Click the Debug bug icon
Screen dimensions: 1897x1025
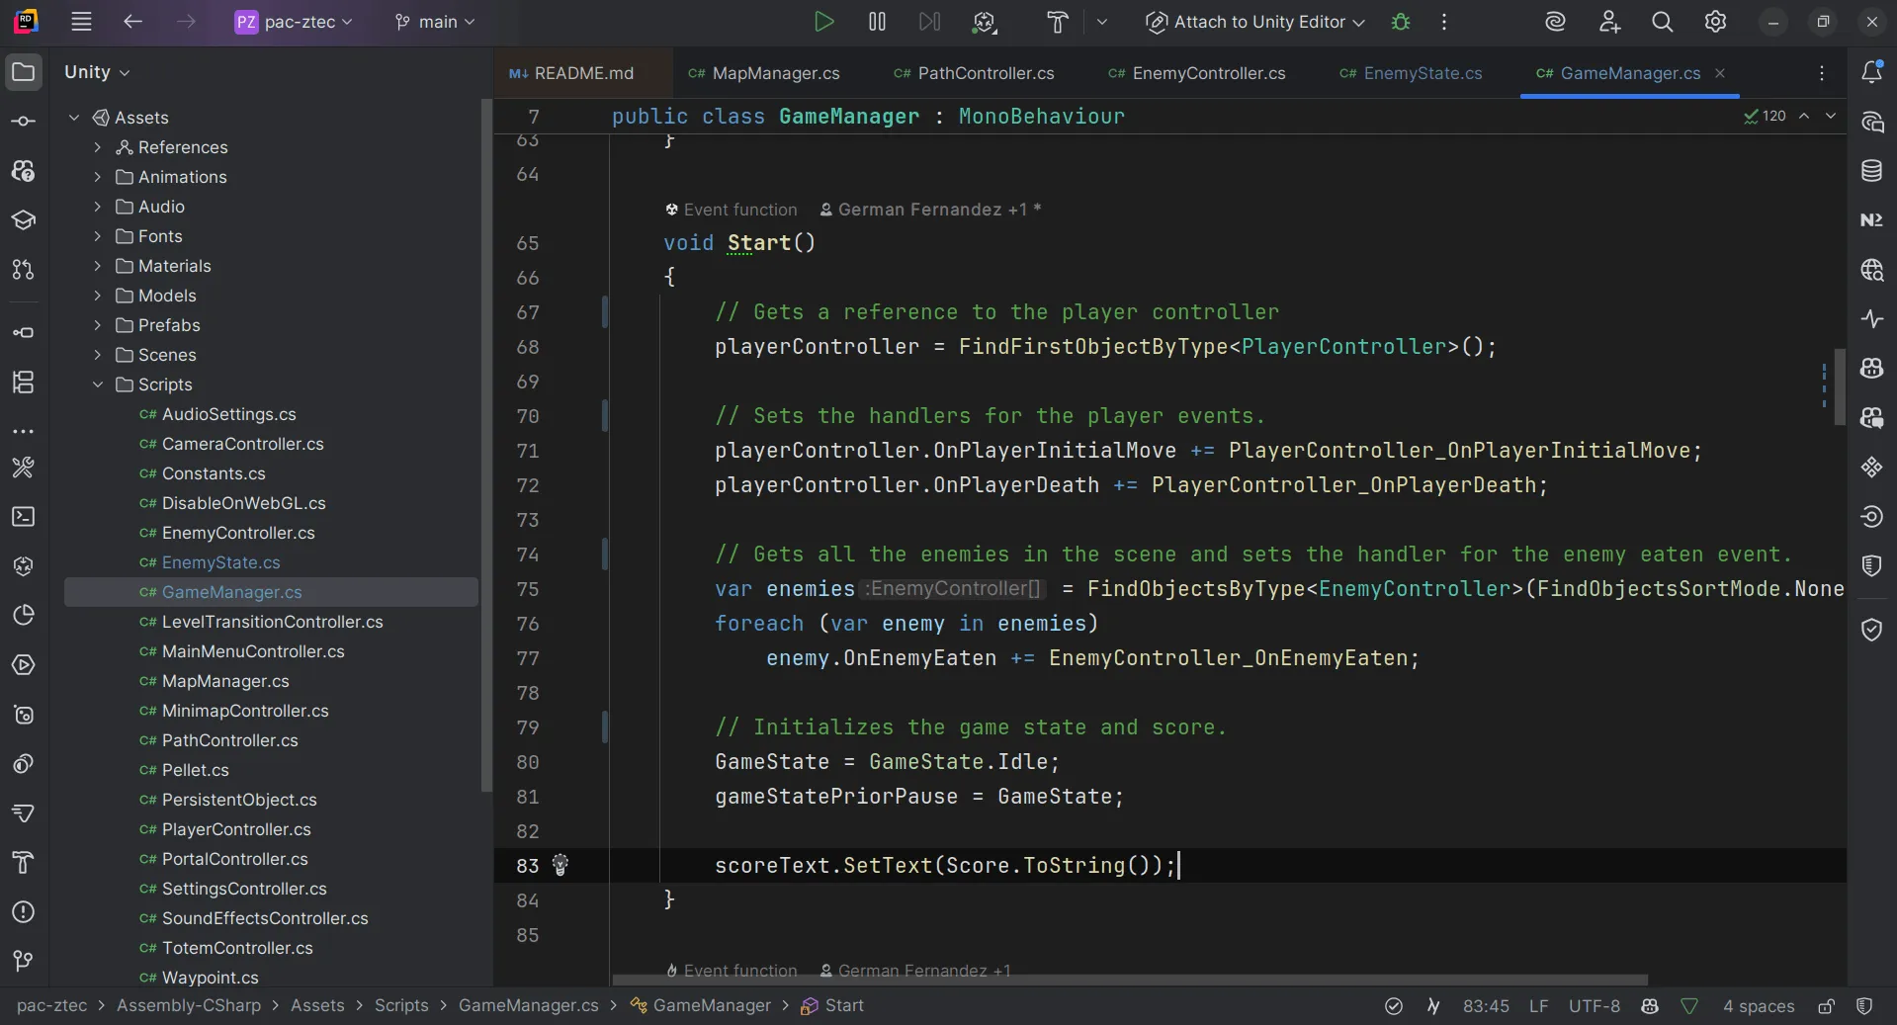(1400, 22)
